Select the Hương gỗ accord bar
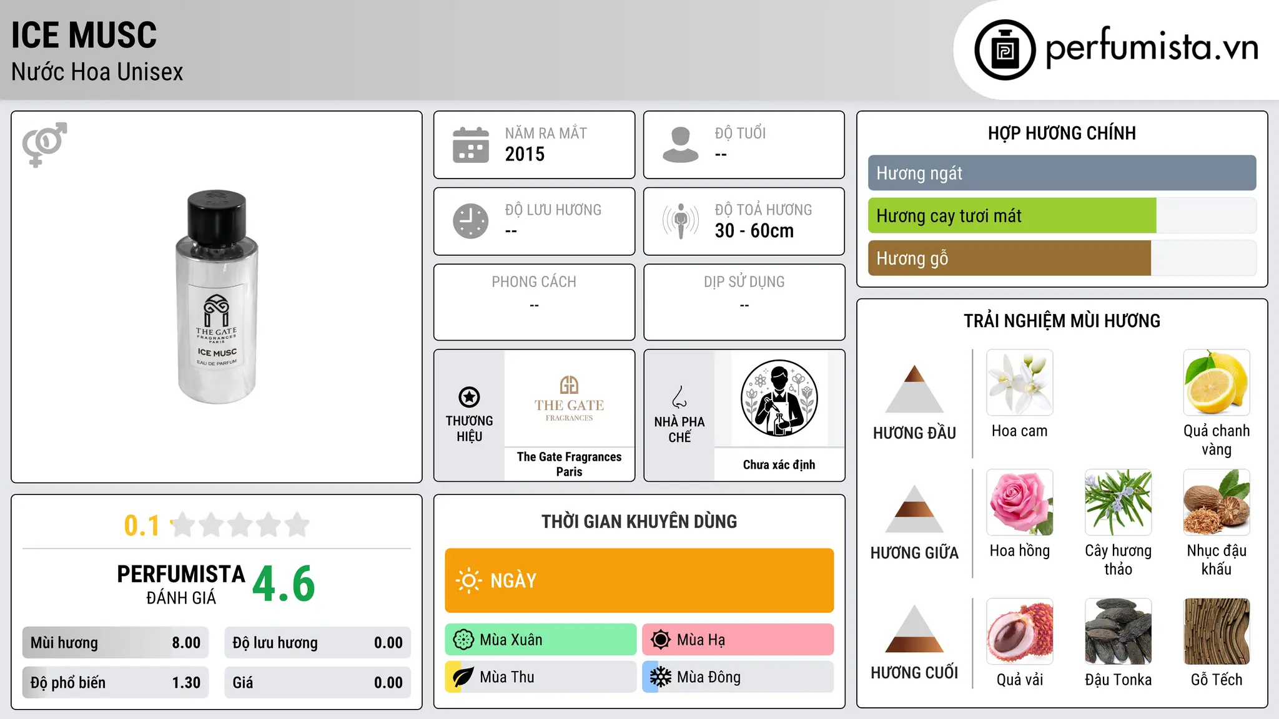1279x719 pixels. (x=1062, y=258)
